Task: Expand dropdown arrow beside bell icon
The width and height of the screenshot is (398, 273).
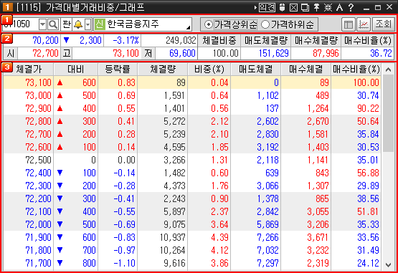Action: coord(87,24)
